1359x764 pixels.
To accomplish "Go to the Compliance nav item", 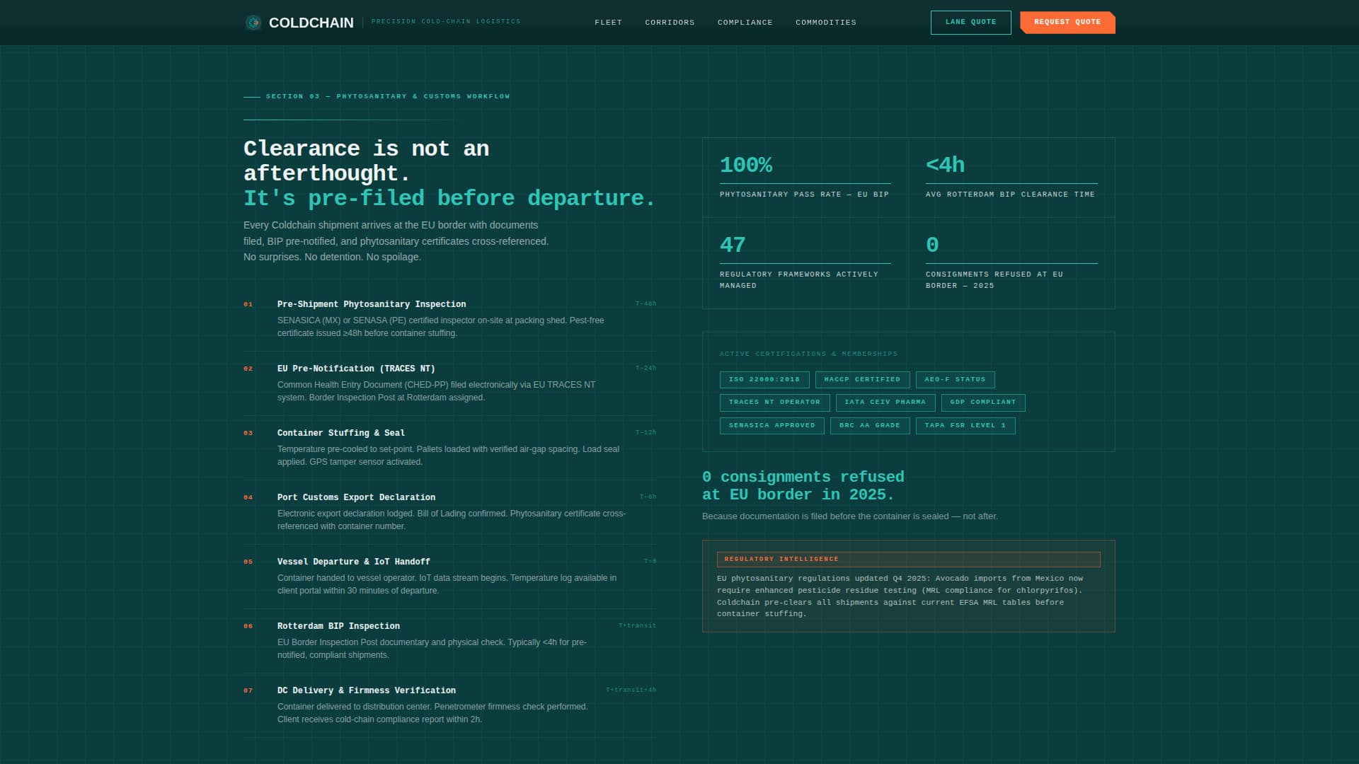I will tap(745, 23).
